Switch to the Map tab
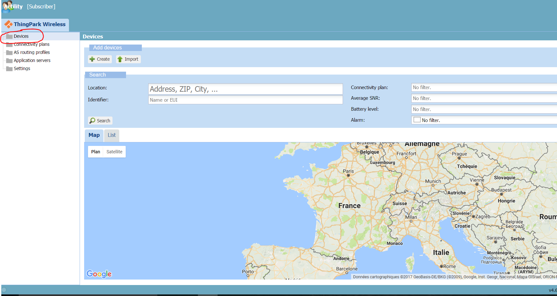Viewport: 557px width, 296px height. pyautogui.click(x=94, y=135)
